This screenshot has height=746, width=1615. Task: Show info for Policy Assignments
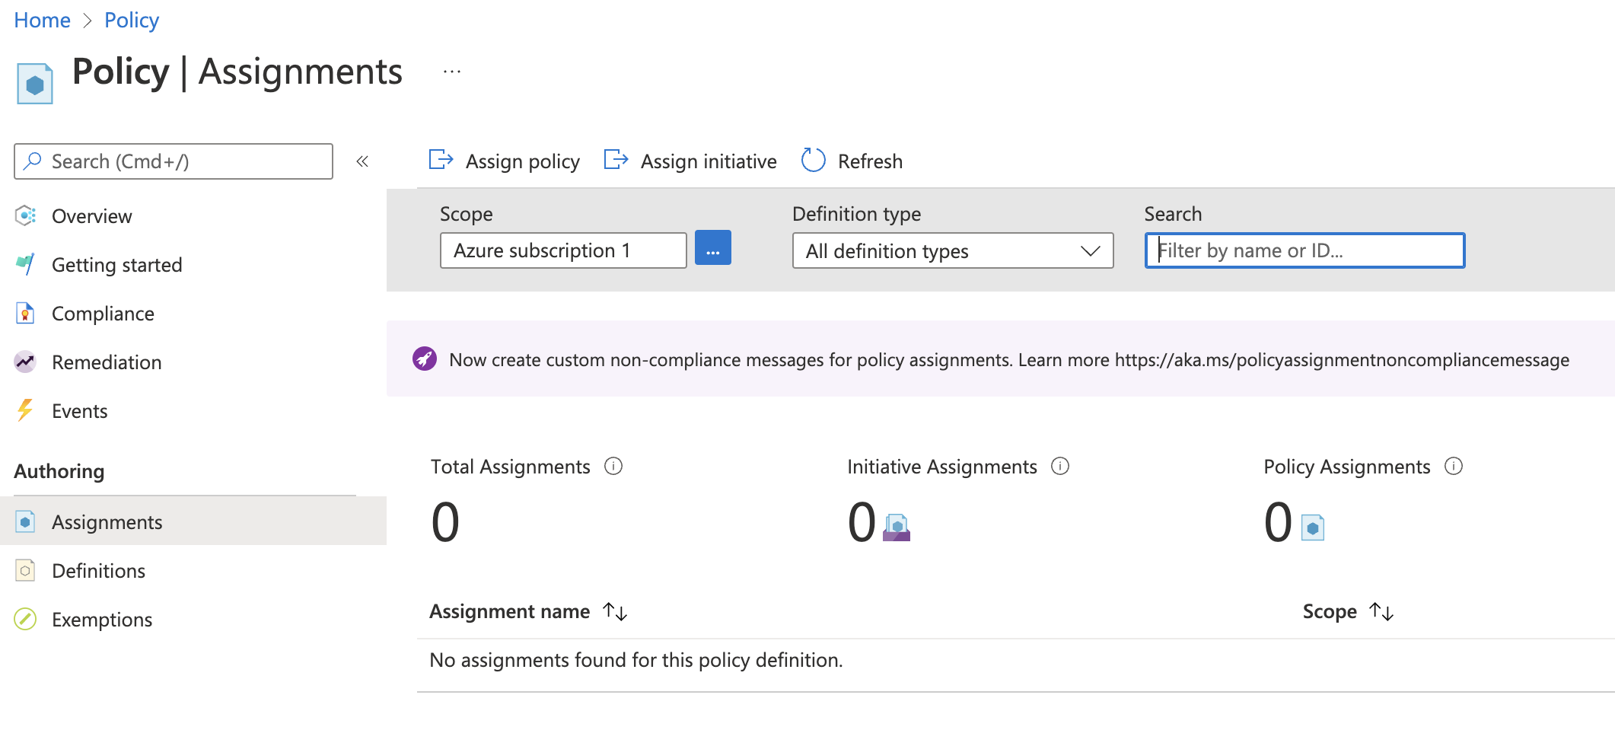tap(1454, 466)
